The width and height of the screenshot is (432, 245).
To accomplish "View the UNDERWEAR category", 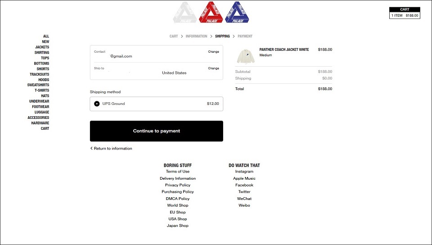I will coord(39,101).
